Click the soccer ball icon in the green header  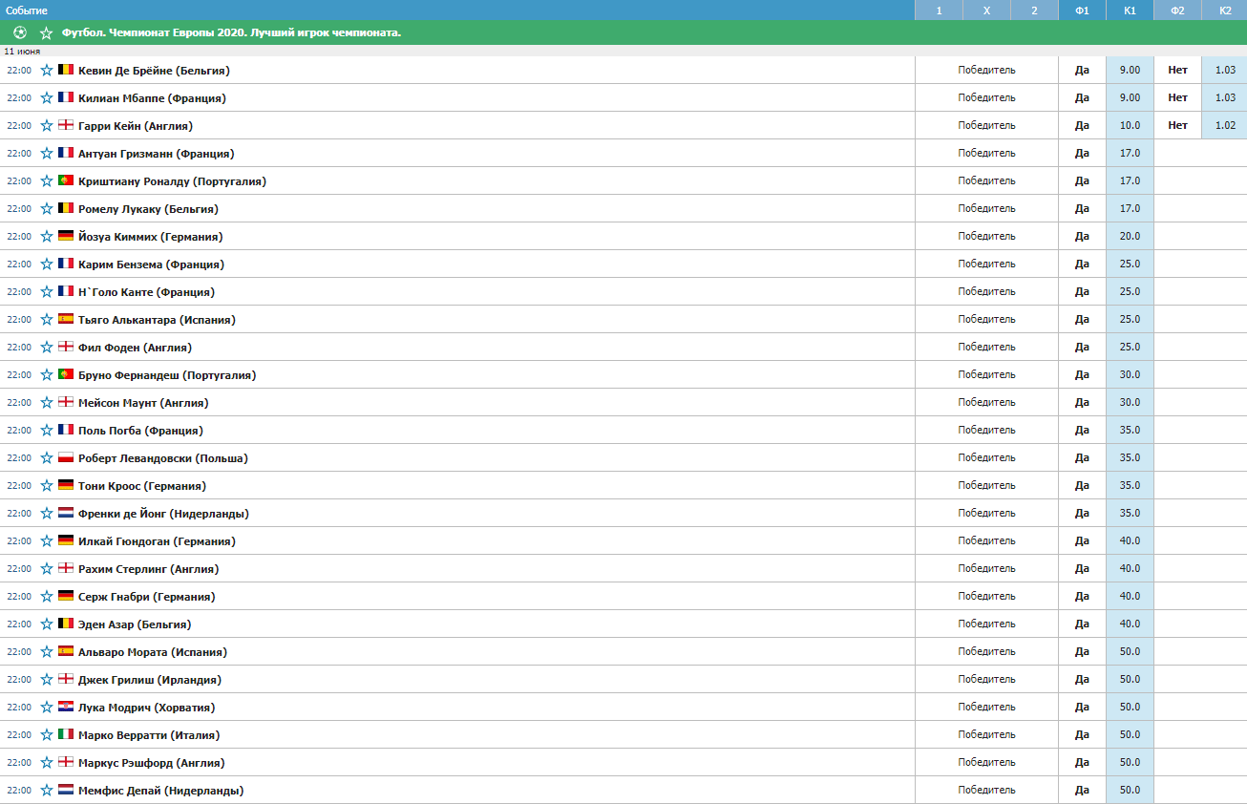20,32
